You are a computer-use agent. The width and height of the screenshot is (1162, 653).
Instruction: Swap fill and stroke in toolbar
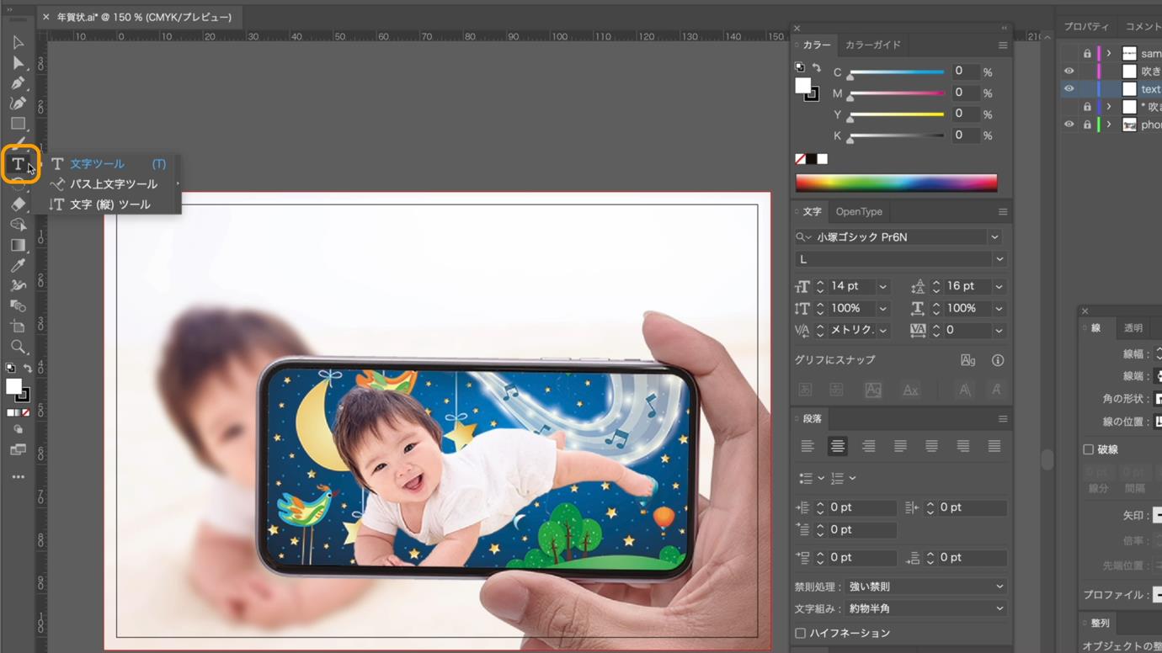28,369
